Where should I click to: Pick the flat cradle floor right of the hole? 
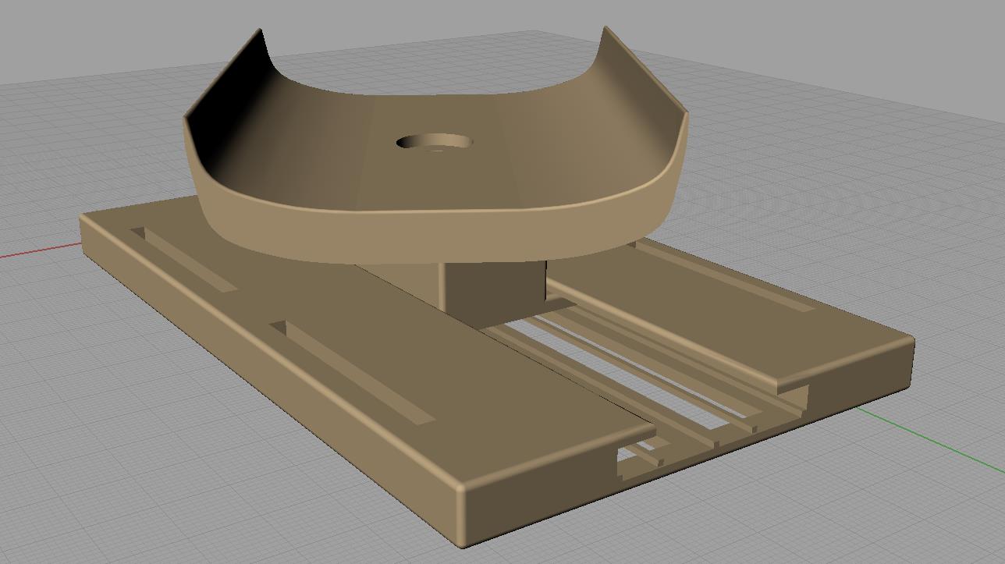click(538, 148)
